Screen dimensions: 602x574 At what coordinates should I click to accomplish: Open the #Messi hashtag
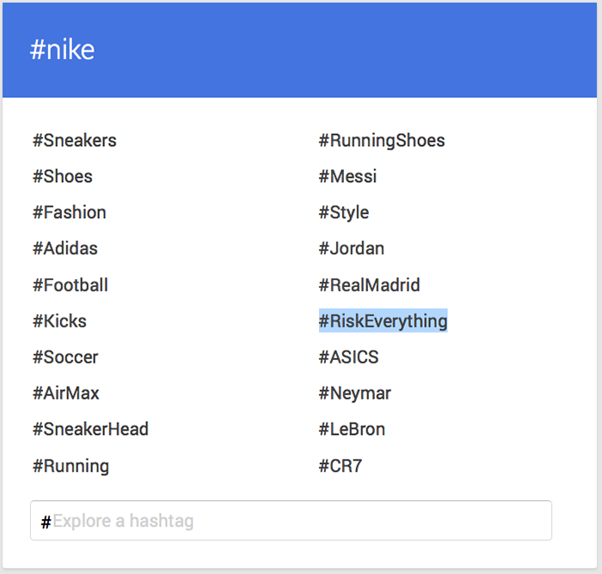tap(347, 176)
